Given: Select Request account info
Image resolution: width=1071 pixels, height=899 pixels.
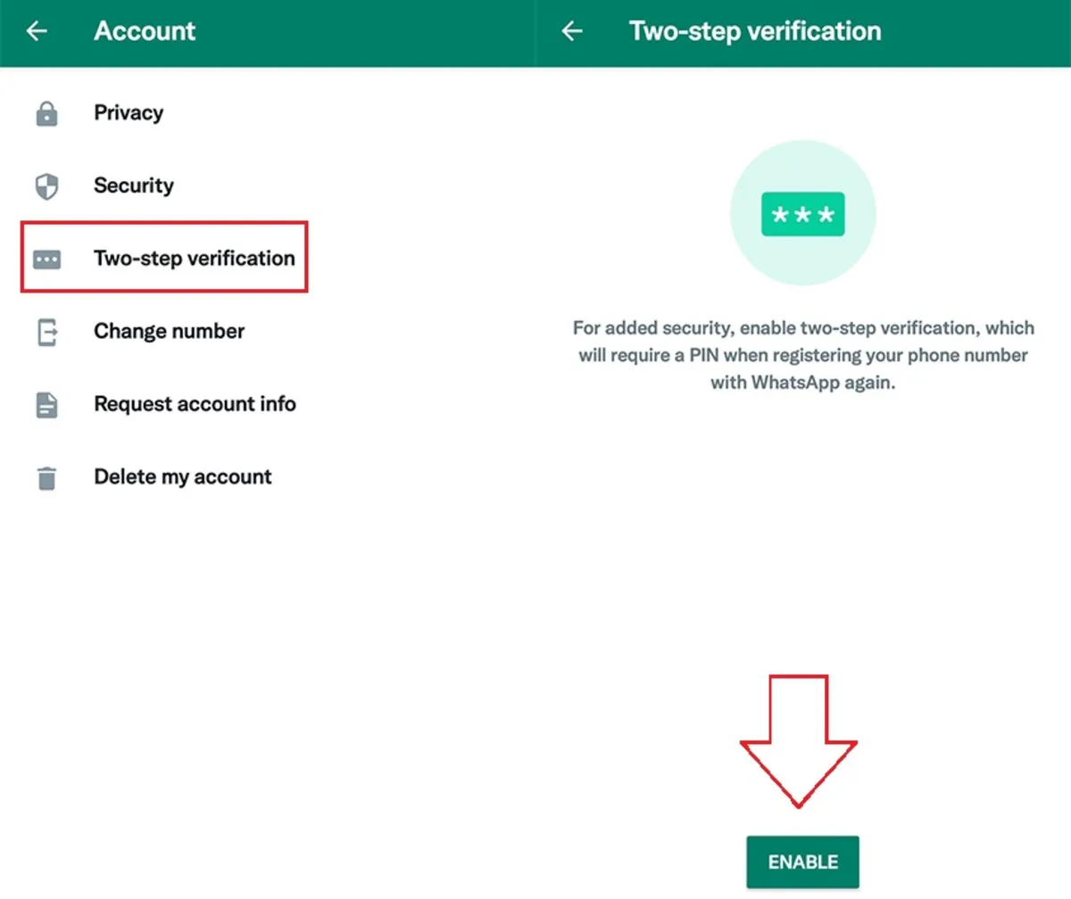Looking at the screenshot, I should click(x=195, y=404).
